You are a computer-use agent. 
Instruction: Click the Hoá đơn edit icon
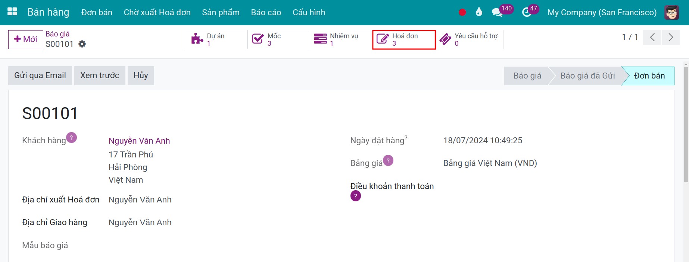pos(383,39)
